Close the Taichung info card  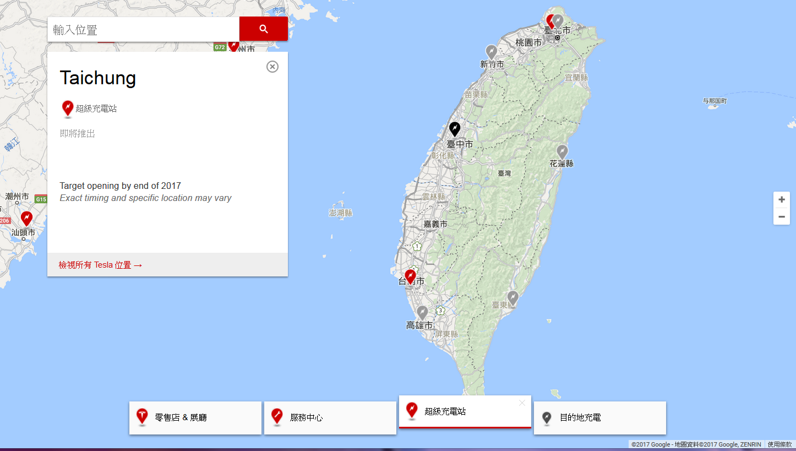272,67
